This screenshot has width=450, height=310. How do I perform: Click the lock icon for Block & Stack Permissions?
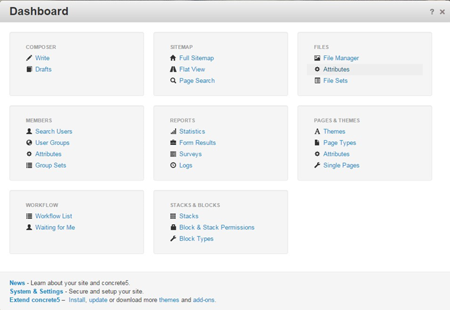click(x=173, y=228)
